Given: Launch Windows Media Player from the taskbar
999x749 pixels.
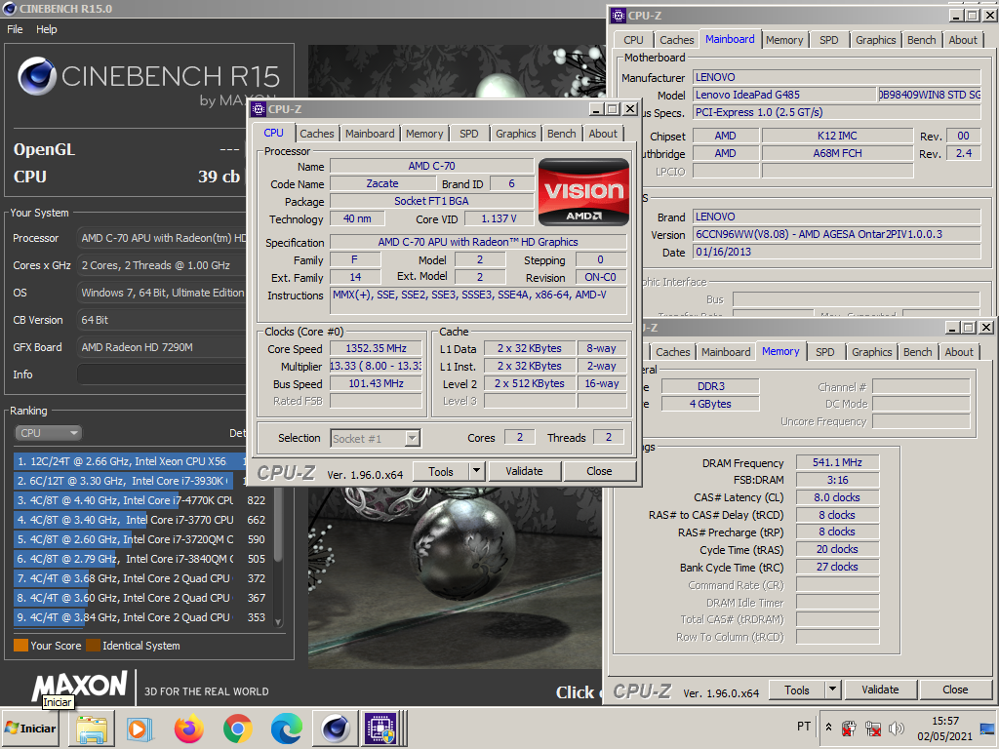Looking at the screenshot, I should click(139, 728).
